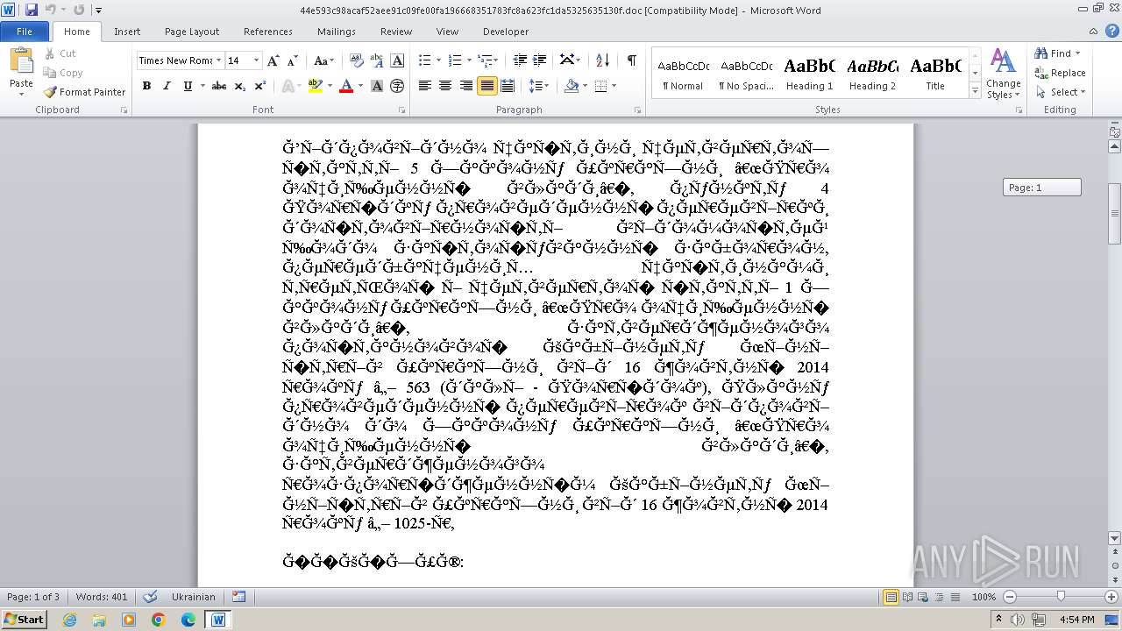Apply red font color
This screenshot has width=1122, height=631.
[346, 86]
